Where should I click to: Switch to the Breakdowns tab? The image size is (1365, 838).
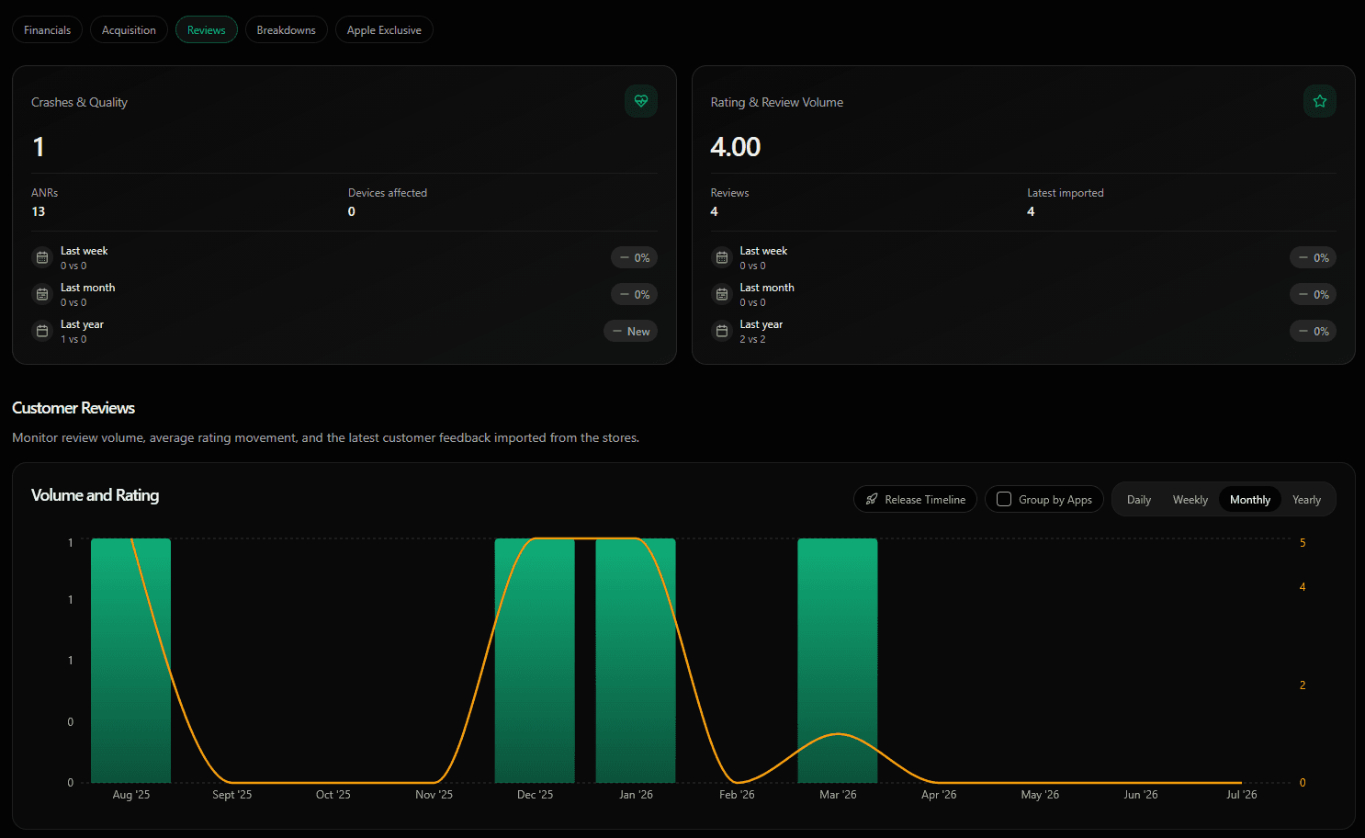pos(287,30)
